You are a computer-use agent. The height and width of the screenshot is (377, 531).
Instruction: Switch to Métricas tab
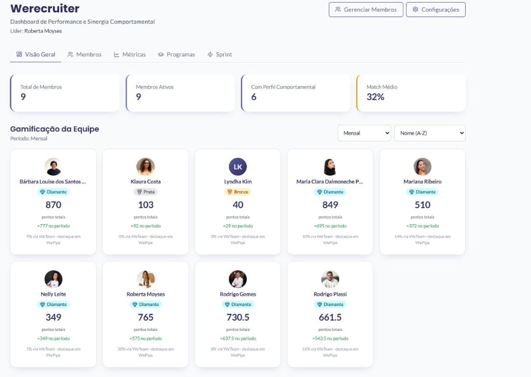click(130, 54)
